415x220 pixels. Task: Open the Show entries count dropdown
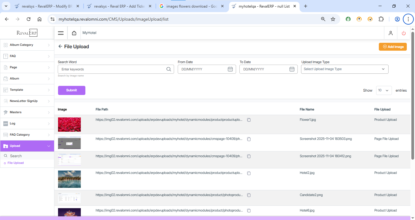[384, 90]
